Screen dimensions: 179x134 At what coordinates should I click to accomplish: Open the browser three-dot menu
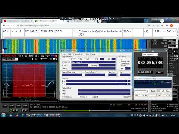pyautogui.click(x=176, y=26)
